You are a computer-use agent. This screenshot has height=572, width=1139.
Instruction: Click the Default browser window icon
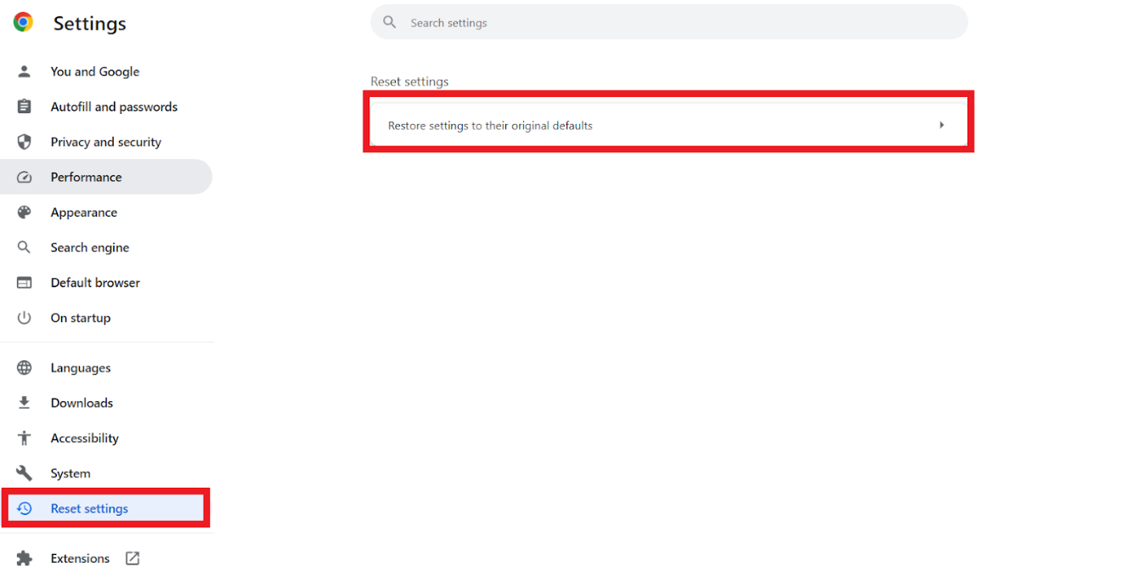[x=24, y=282]
